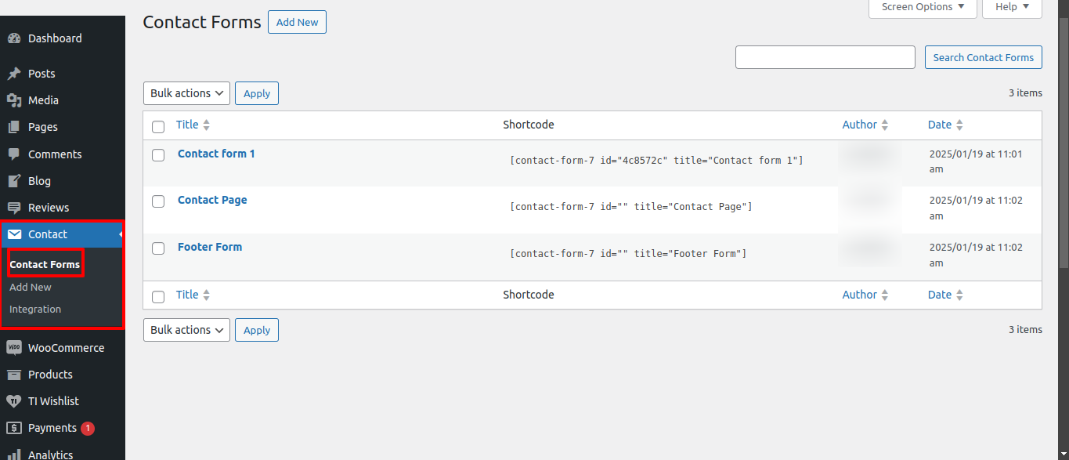Click the Payments dollar icon
1069x460 pixels.
pos(13,428)
